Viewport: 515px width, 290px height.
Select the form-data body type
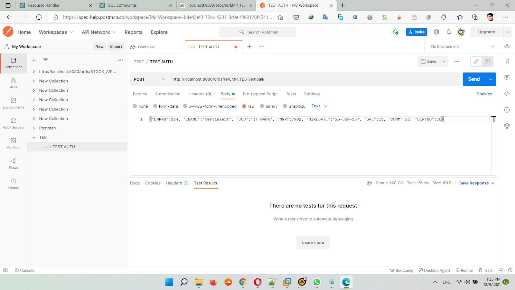155,106
